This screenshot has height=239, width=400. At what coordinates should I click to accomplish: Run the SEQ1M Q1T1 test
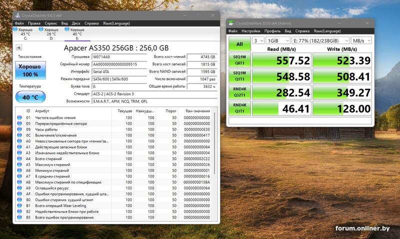pyautogui.click(x=239, y=76)
